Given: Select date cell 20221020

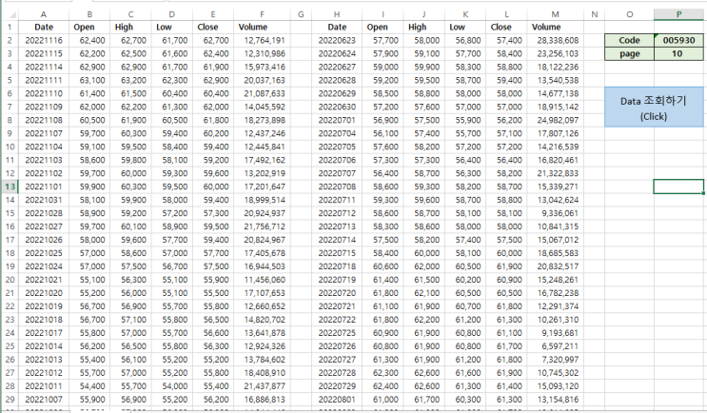Looking at the screenshot, I should tap(44, 293).
